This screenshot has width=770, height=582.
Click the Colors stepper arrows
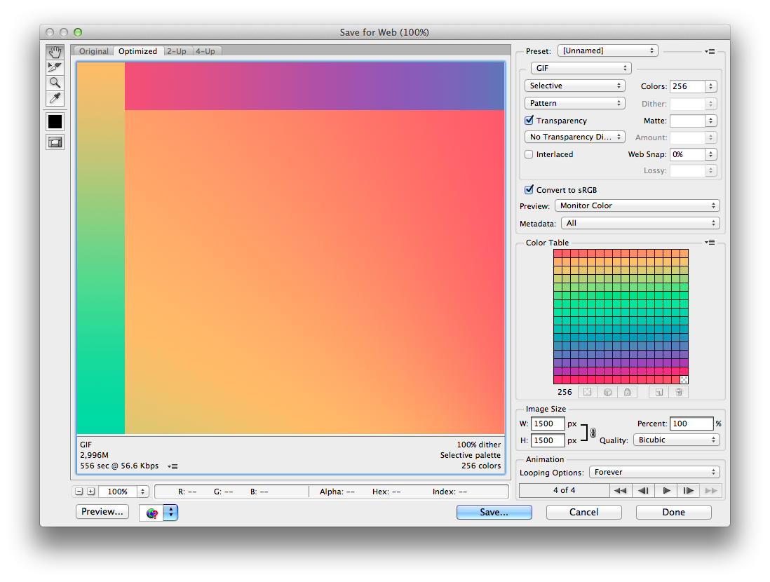710,86
